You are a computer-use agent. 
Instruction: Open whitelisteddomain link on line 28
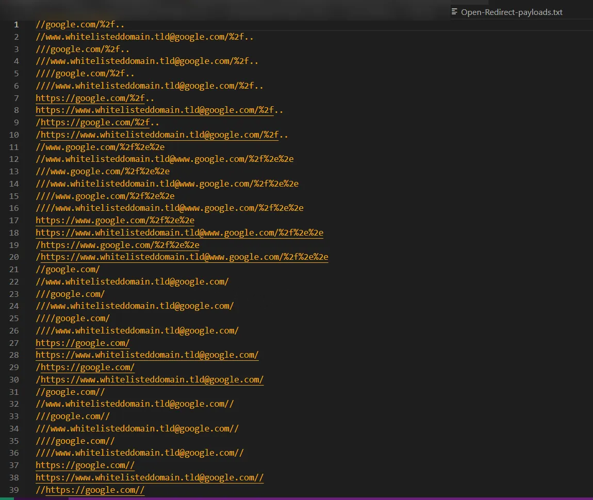point(147,355)
